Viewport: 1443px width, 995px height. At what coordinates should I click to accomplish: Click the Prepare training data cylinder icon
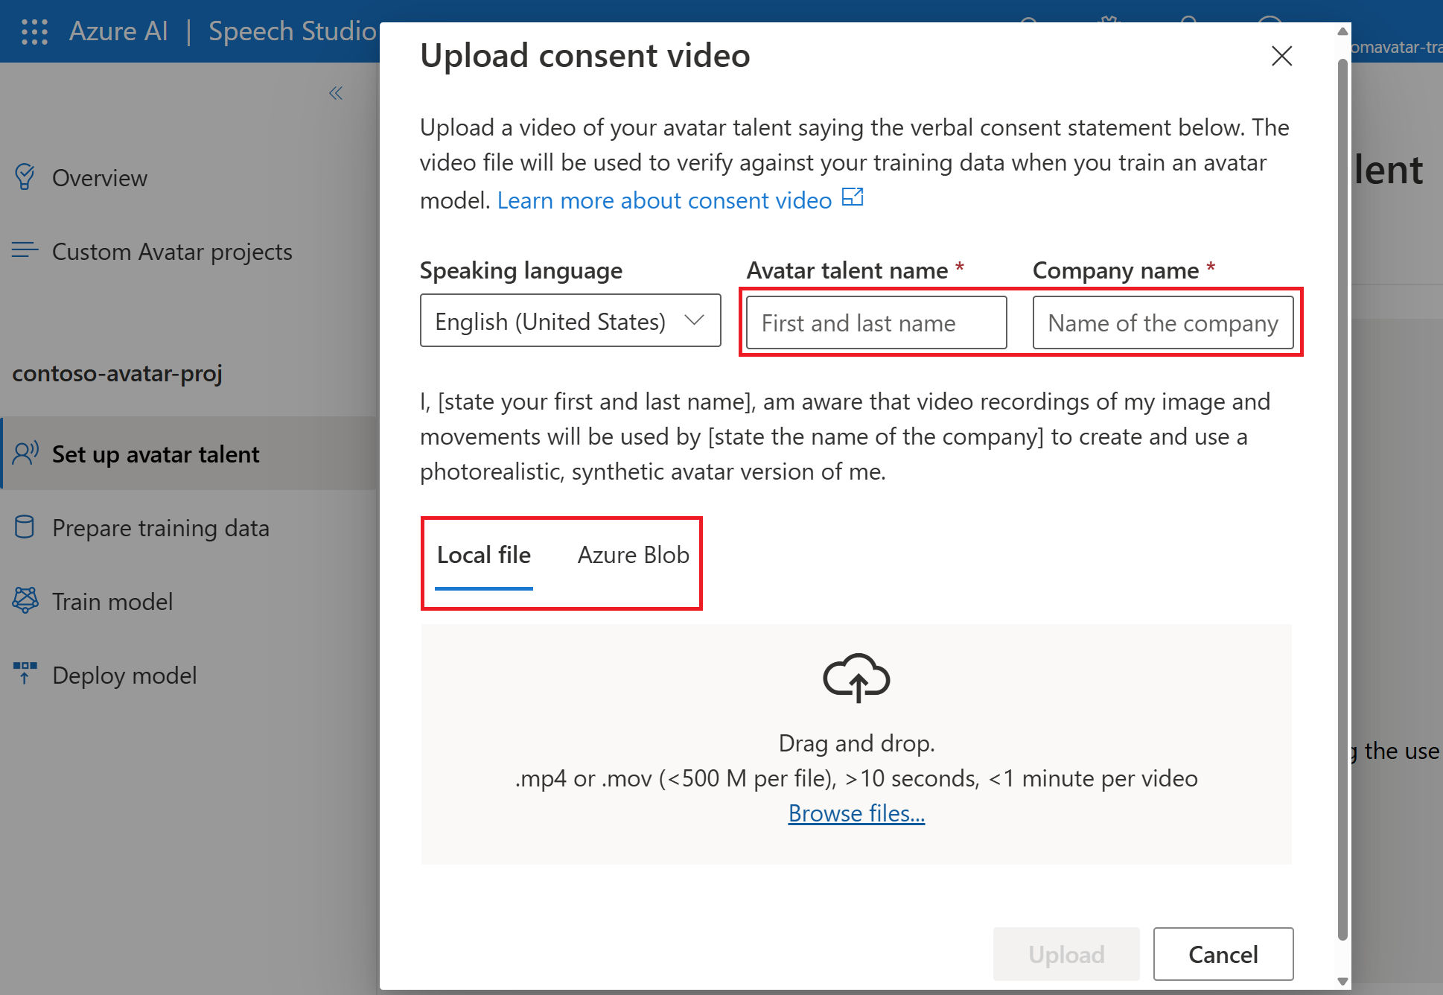coord(25,527)
